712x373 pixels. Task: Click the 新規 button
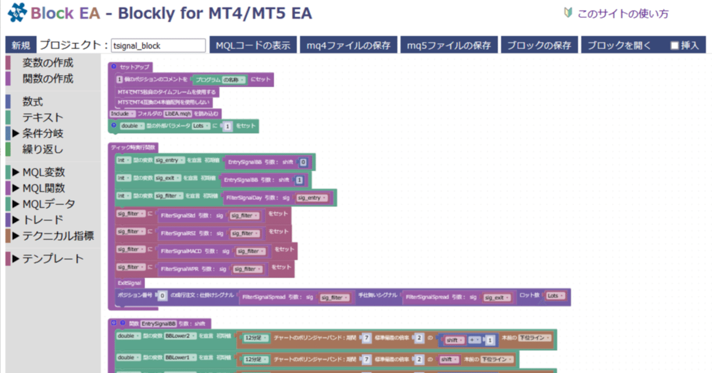(x=20, y=45)
